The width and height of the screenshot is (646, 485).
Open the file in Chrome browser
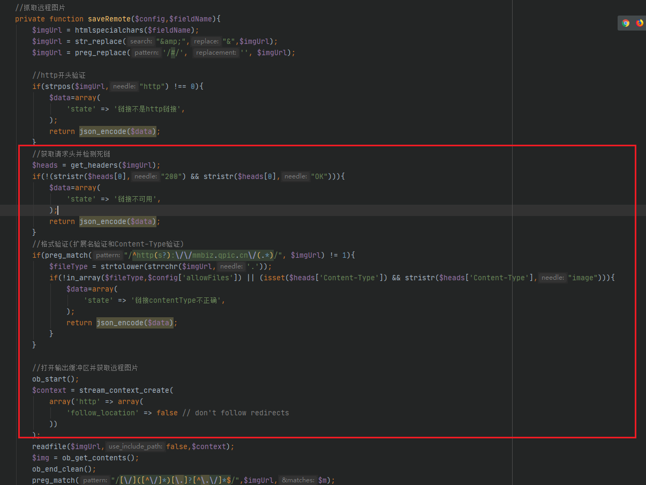point(625,23)
